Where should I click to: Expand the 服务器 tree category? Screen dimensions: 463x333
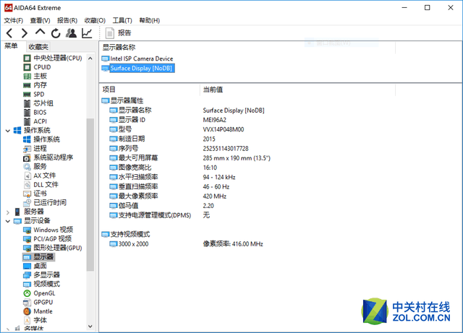8,212
